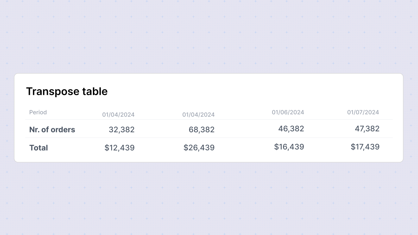Click the $12,439 total value
Screen dimensions: 418x235
(x=120, y=148)
